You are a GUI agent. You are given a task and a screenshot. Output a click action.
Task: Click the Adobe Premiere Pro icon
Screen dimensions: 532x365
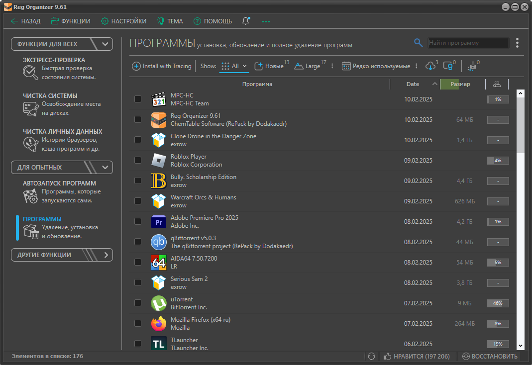point(158,222)
